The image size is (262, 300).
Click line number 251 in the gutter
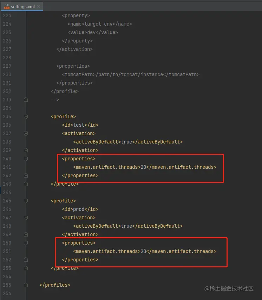[x=7, y=251]
